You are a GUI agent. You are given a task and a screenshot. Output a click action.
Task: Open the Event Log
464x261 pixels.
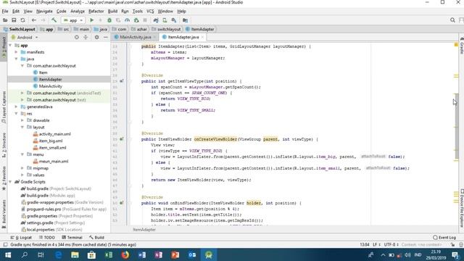(444, 237)
